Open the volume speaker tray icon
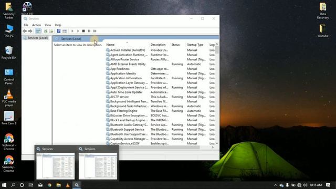The height and width of the screenshot is (189, 336). point(305,185)
